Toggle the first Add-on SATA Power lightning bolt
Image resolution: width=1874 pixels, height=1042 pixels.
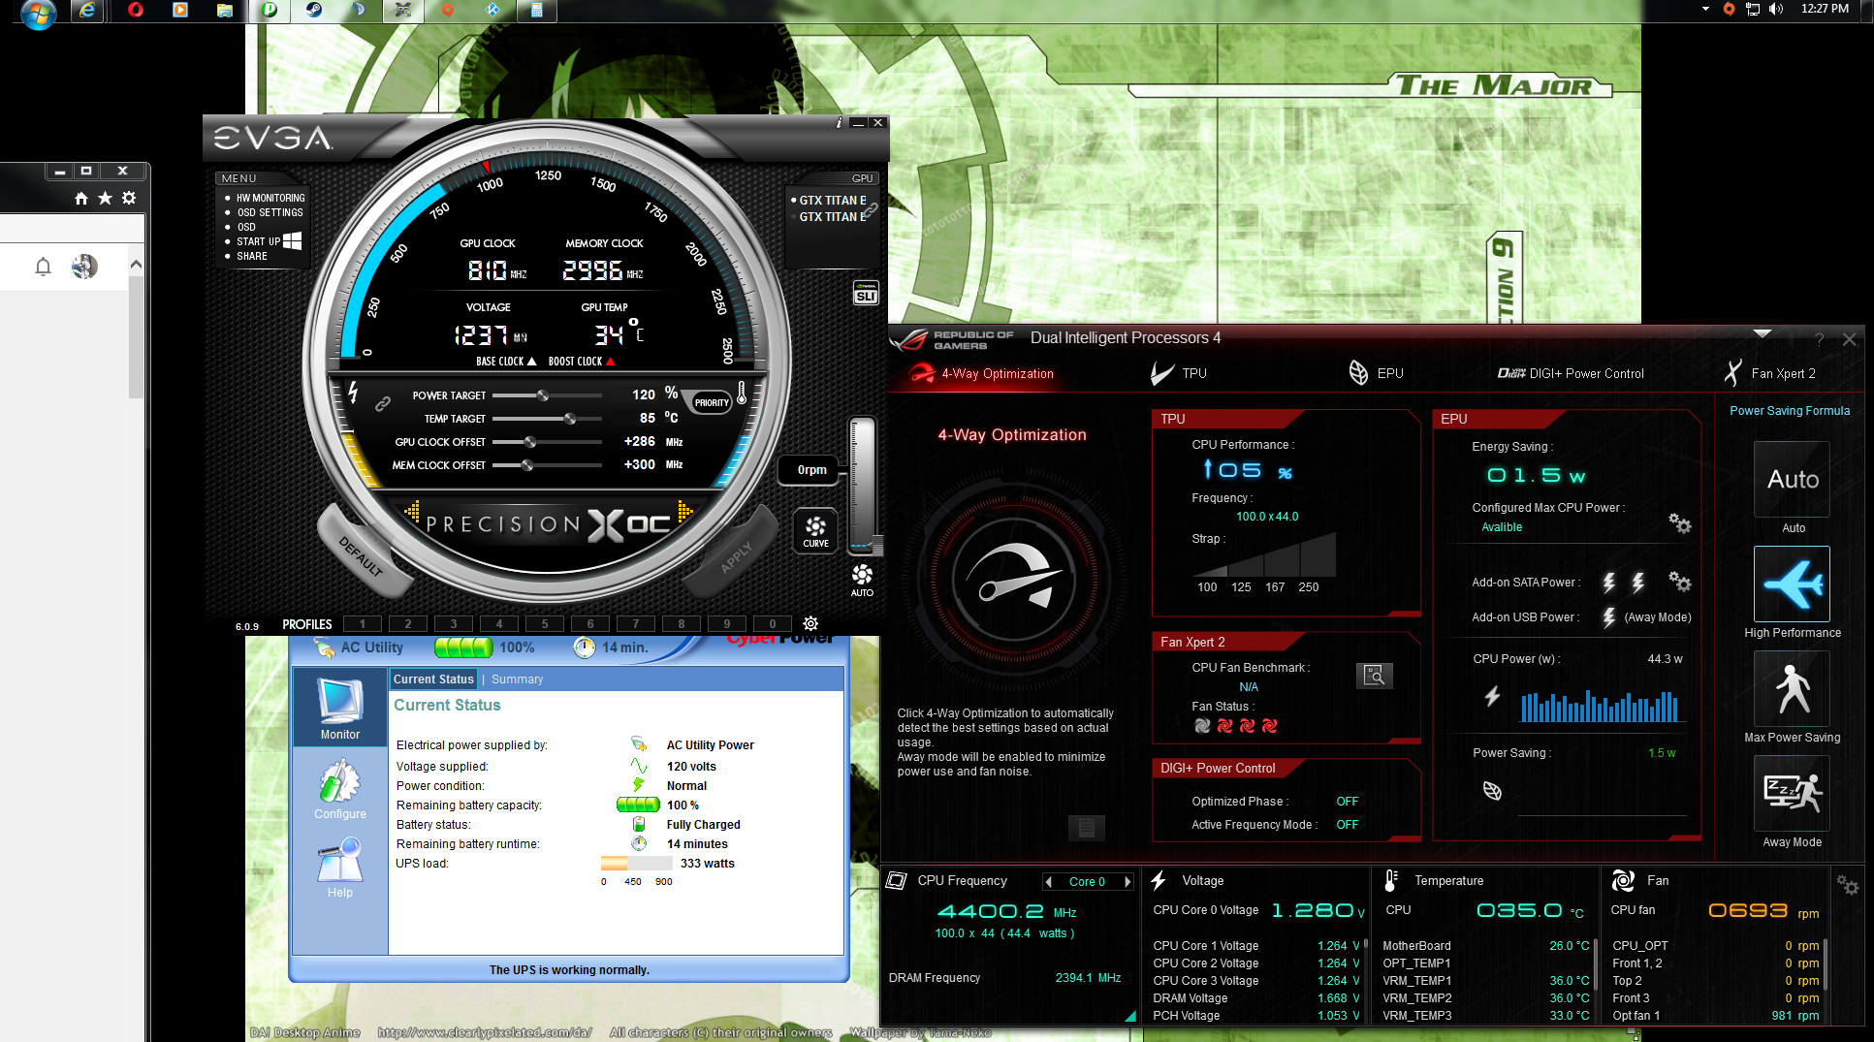pyautogui.click(x=1609, y=583)
